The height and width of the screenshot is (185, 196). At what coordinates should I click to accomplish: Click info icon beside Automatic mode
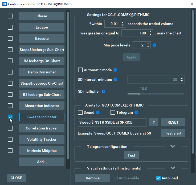[x=115, y=70]
